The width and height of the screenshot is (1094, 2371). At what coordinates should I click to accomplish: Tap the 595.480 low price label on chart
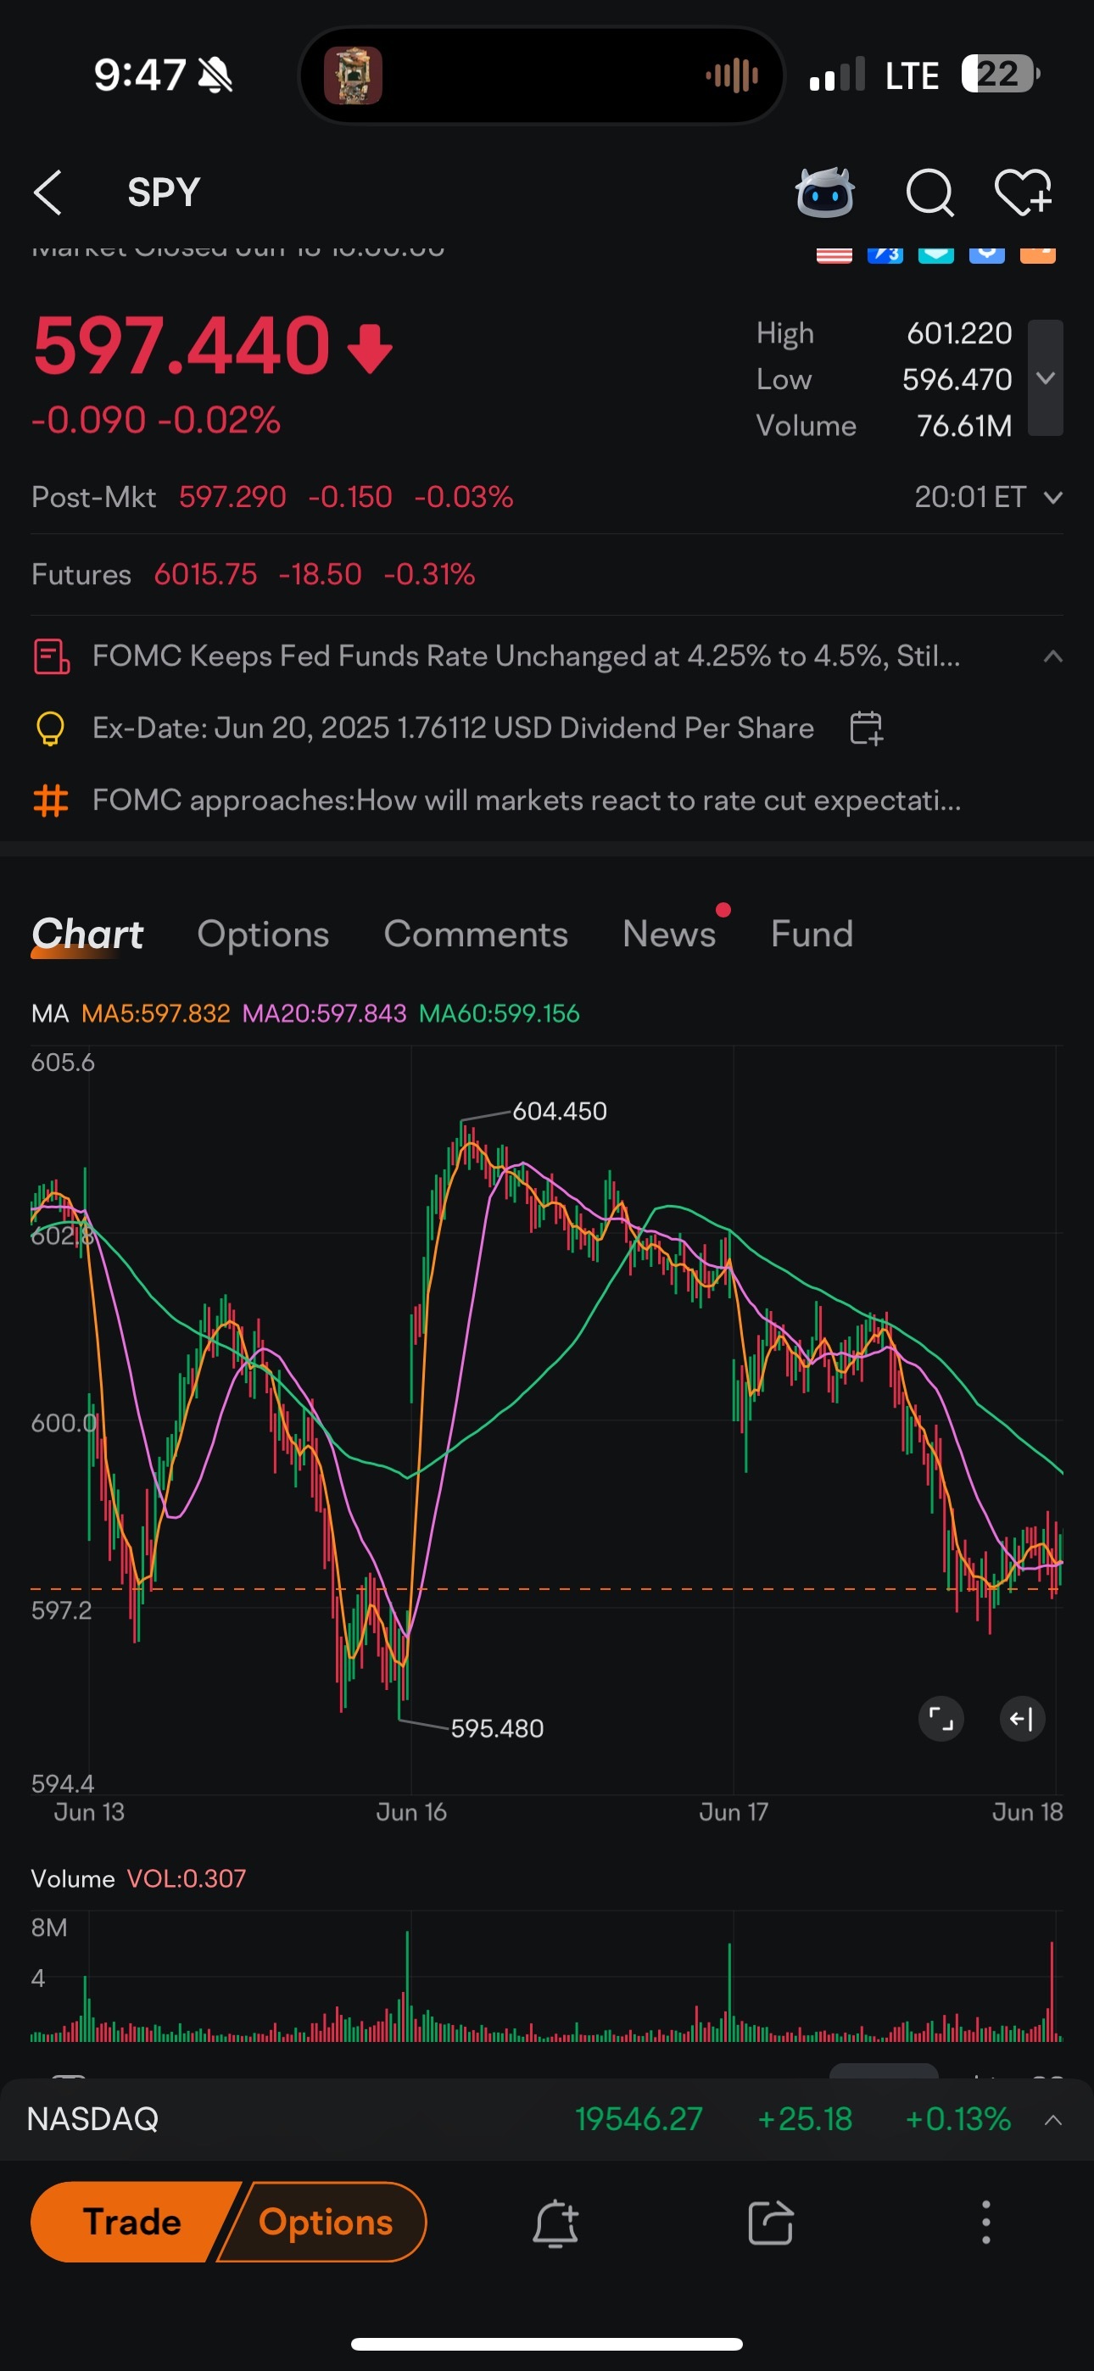497,1728
